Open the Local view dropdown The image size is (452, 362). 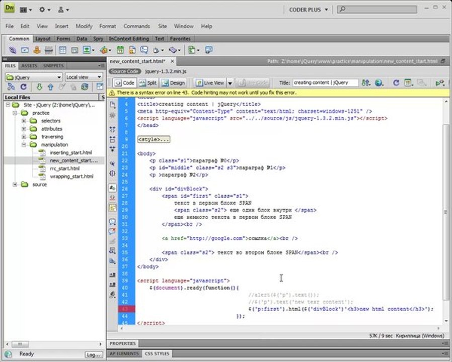point(84,77)
